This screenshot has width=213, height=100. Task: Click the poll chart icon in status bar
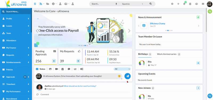(x=75, y=69)
